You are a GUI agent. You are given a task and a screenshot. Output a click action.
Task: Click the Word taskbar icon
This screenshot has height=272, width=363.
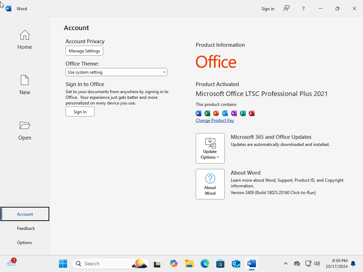(251, 263)
